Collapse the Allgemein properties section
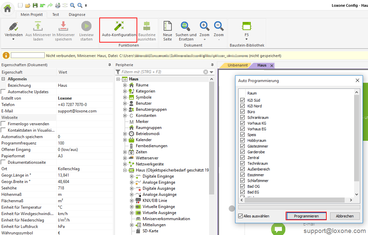Image resolution: width=368 pixels, height=235 pixels. pos(3,79)
